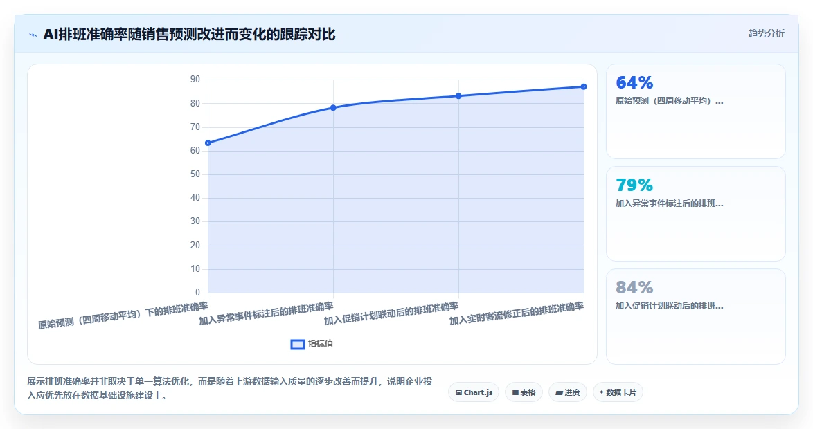Click the first data point at 64
Viewport: 813px width, 429px height.
pos(208,143)
